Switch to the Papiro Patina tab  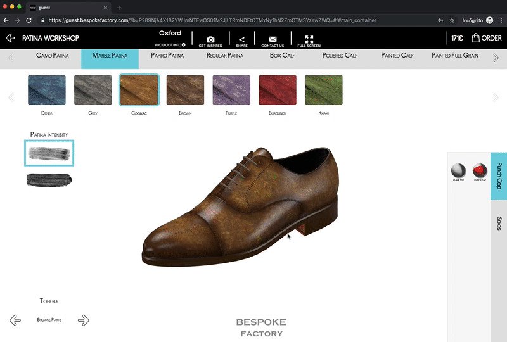click(167, 56)
